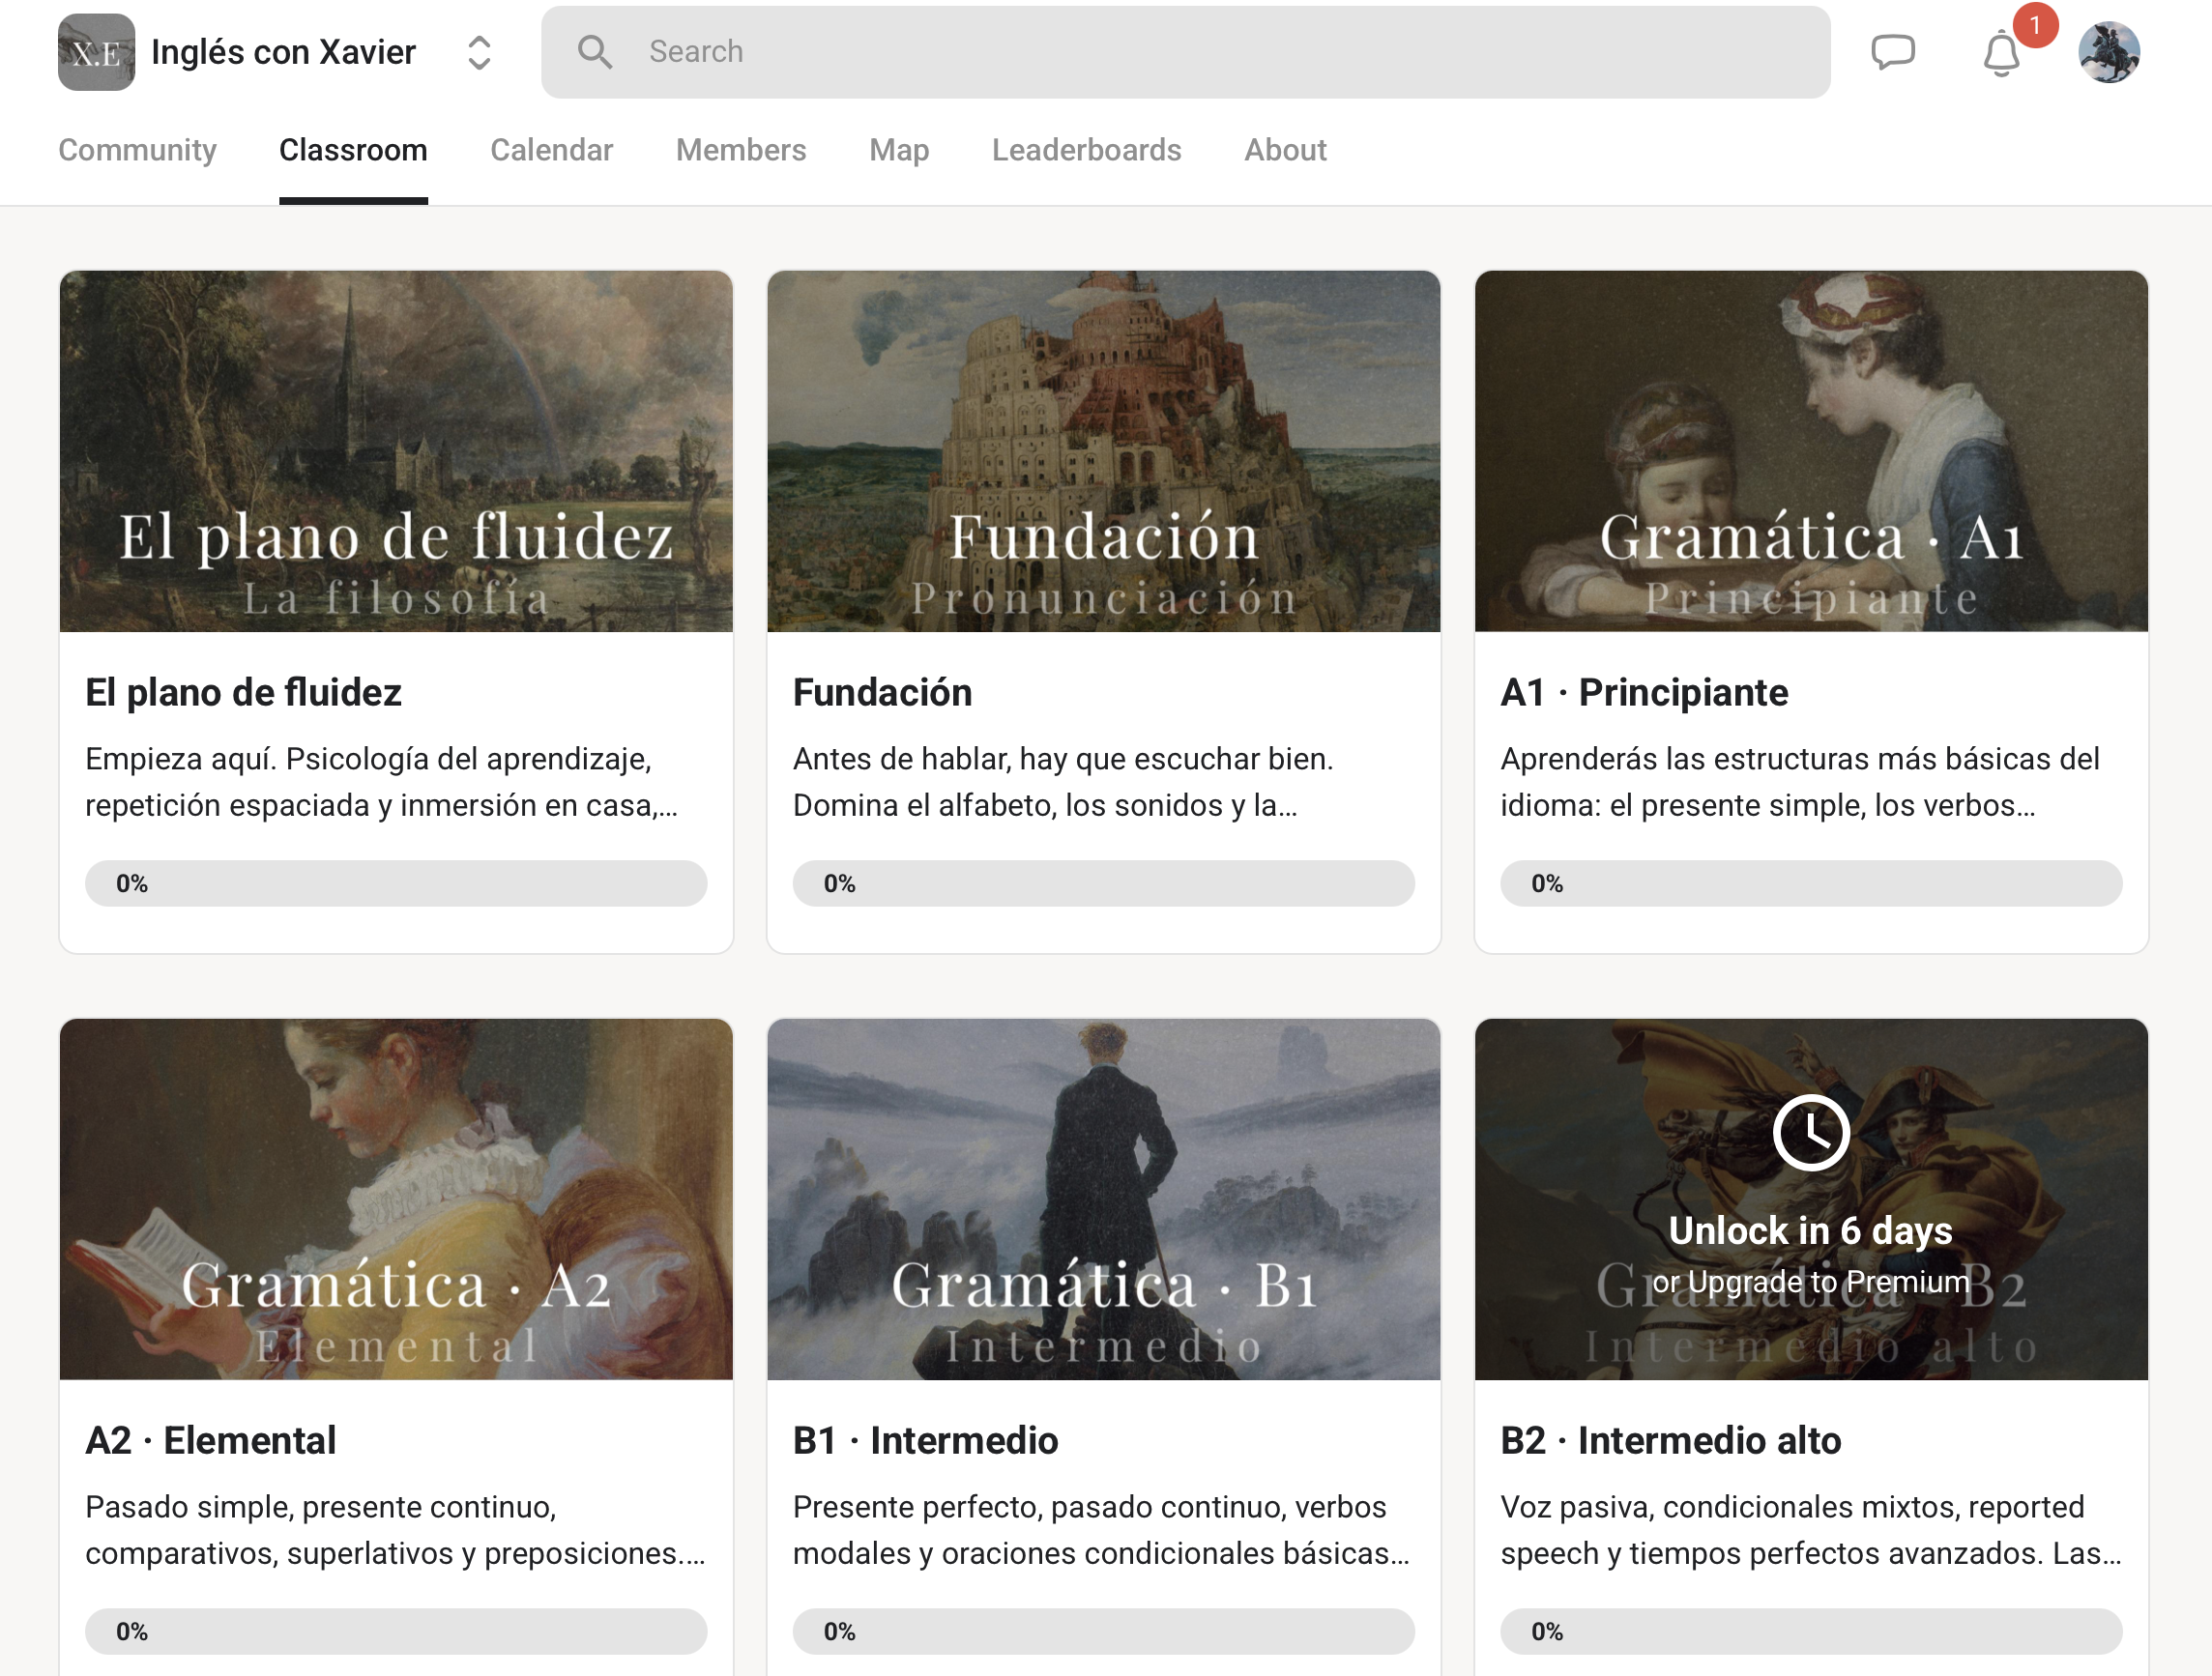Viewport: 2212px width, 1676px height.
Task: Expand the group switcher chevrons
Action: click(479, 53)
